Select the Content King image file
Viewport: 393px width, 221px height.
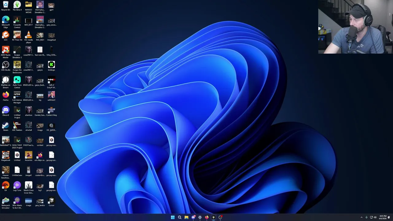pyautogui.click(x=51, y=111)
